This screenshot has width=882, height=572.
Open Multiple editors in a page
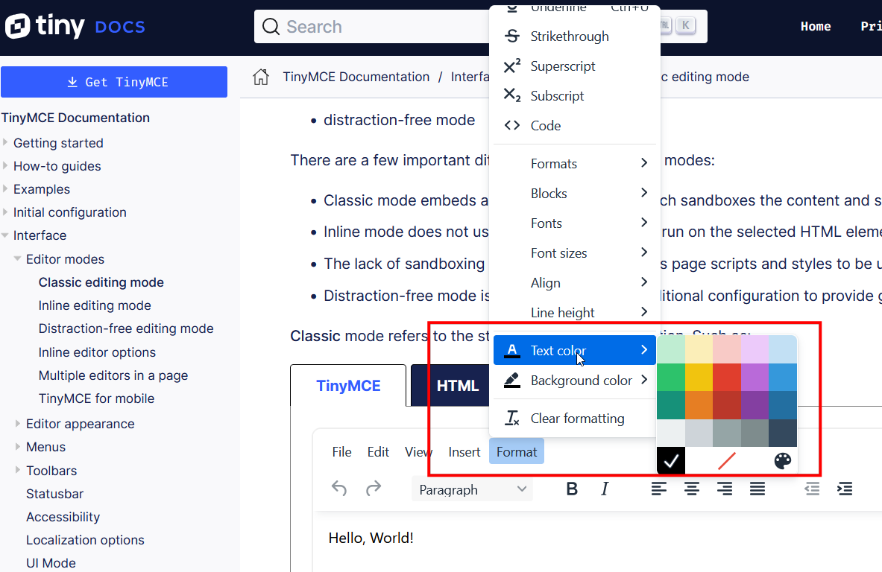[x=113, y=375]
